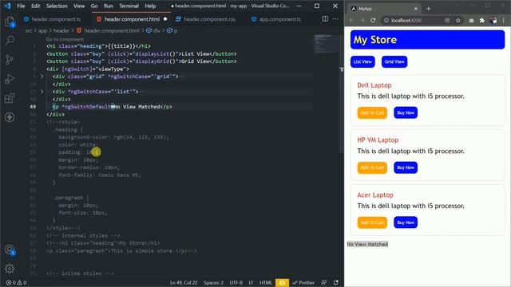
Task: Click Buy Now for Acer Laptop
Action: pos(406,222)
